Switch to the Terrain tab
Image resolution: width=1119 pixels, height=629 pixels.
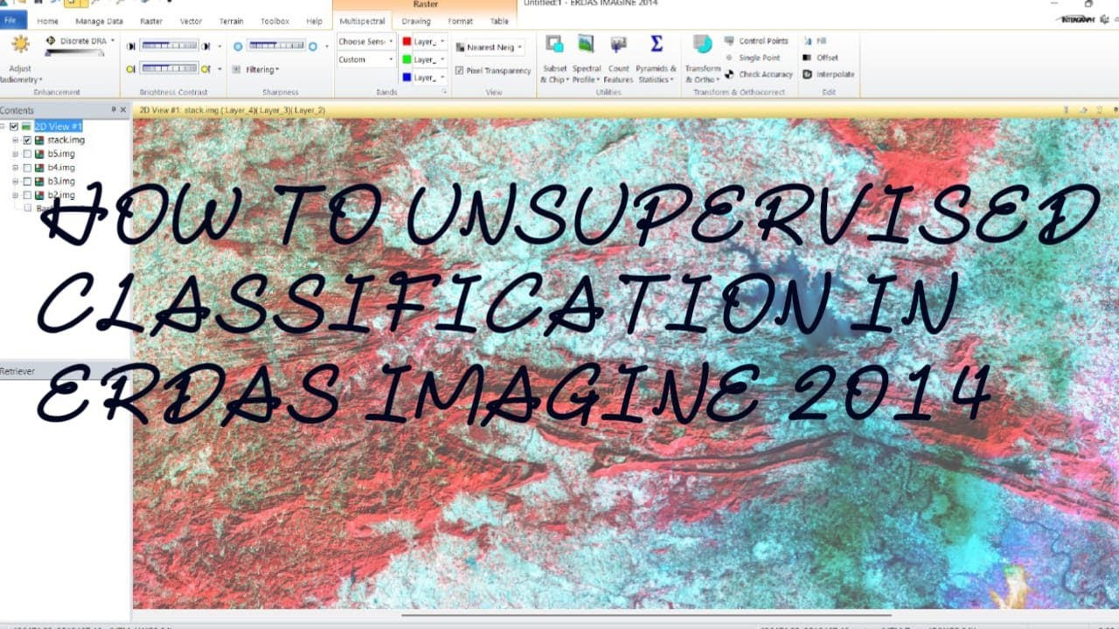[231, 21]
